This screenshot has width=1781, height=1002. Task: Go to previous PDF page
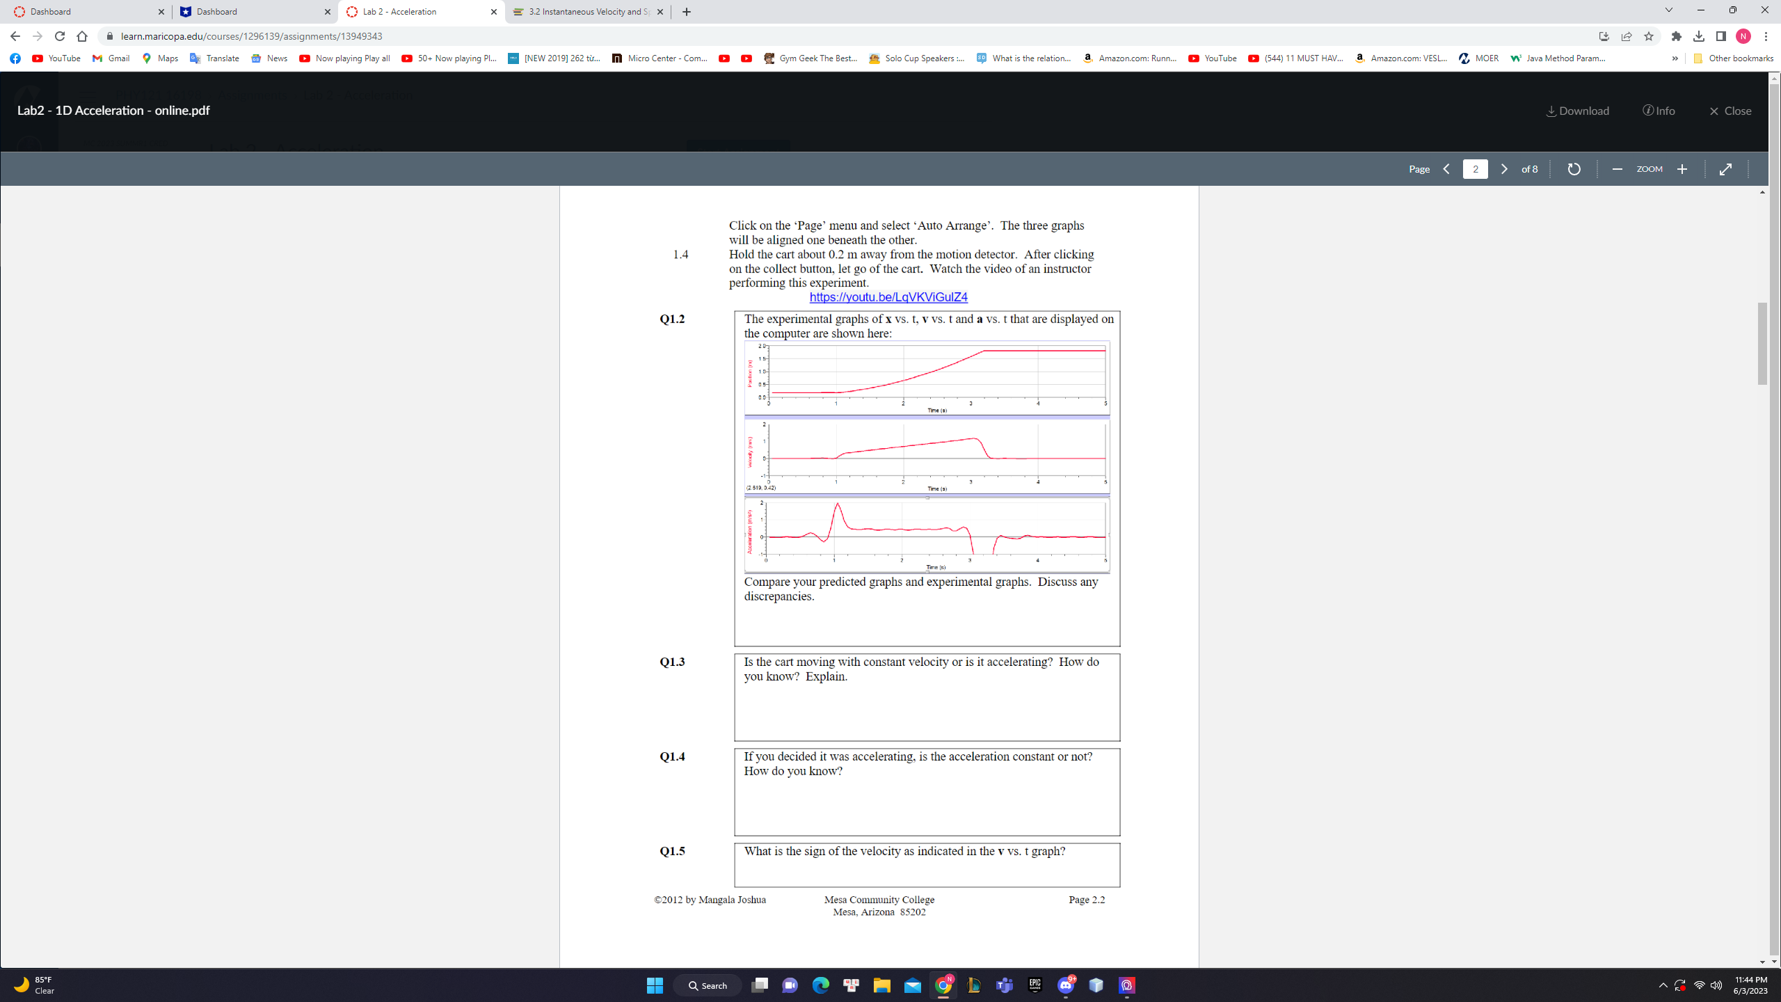click(1446, 169)
